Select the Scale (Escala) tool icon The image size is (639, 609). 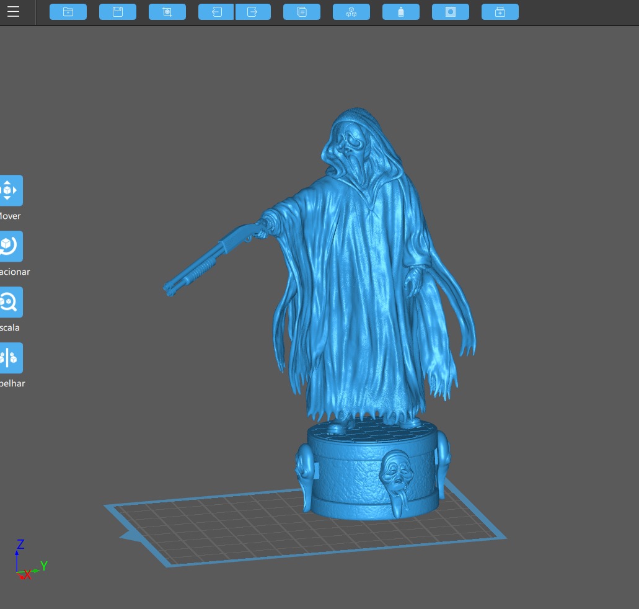click(11, 302)
